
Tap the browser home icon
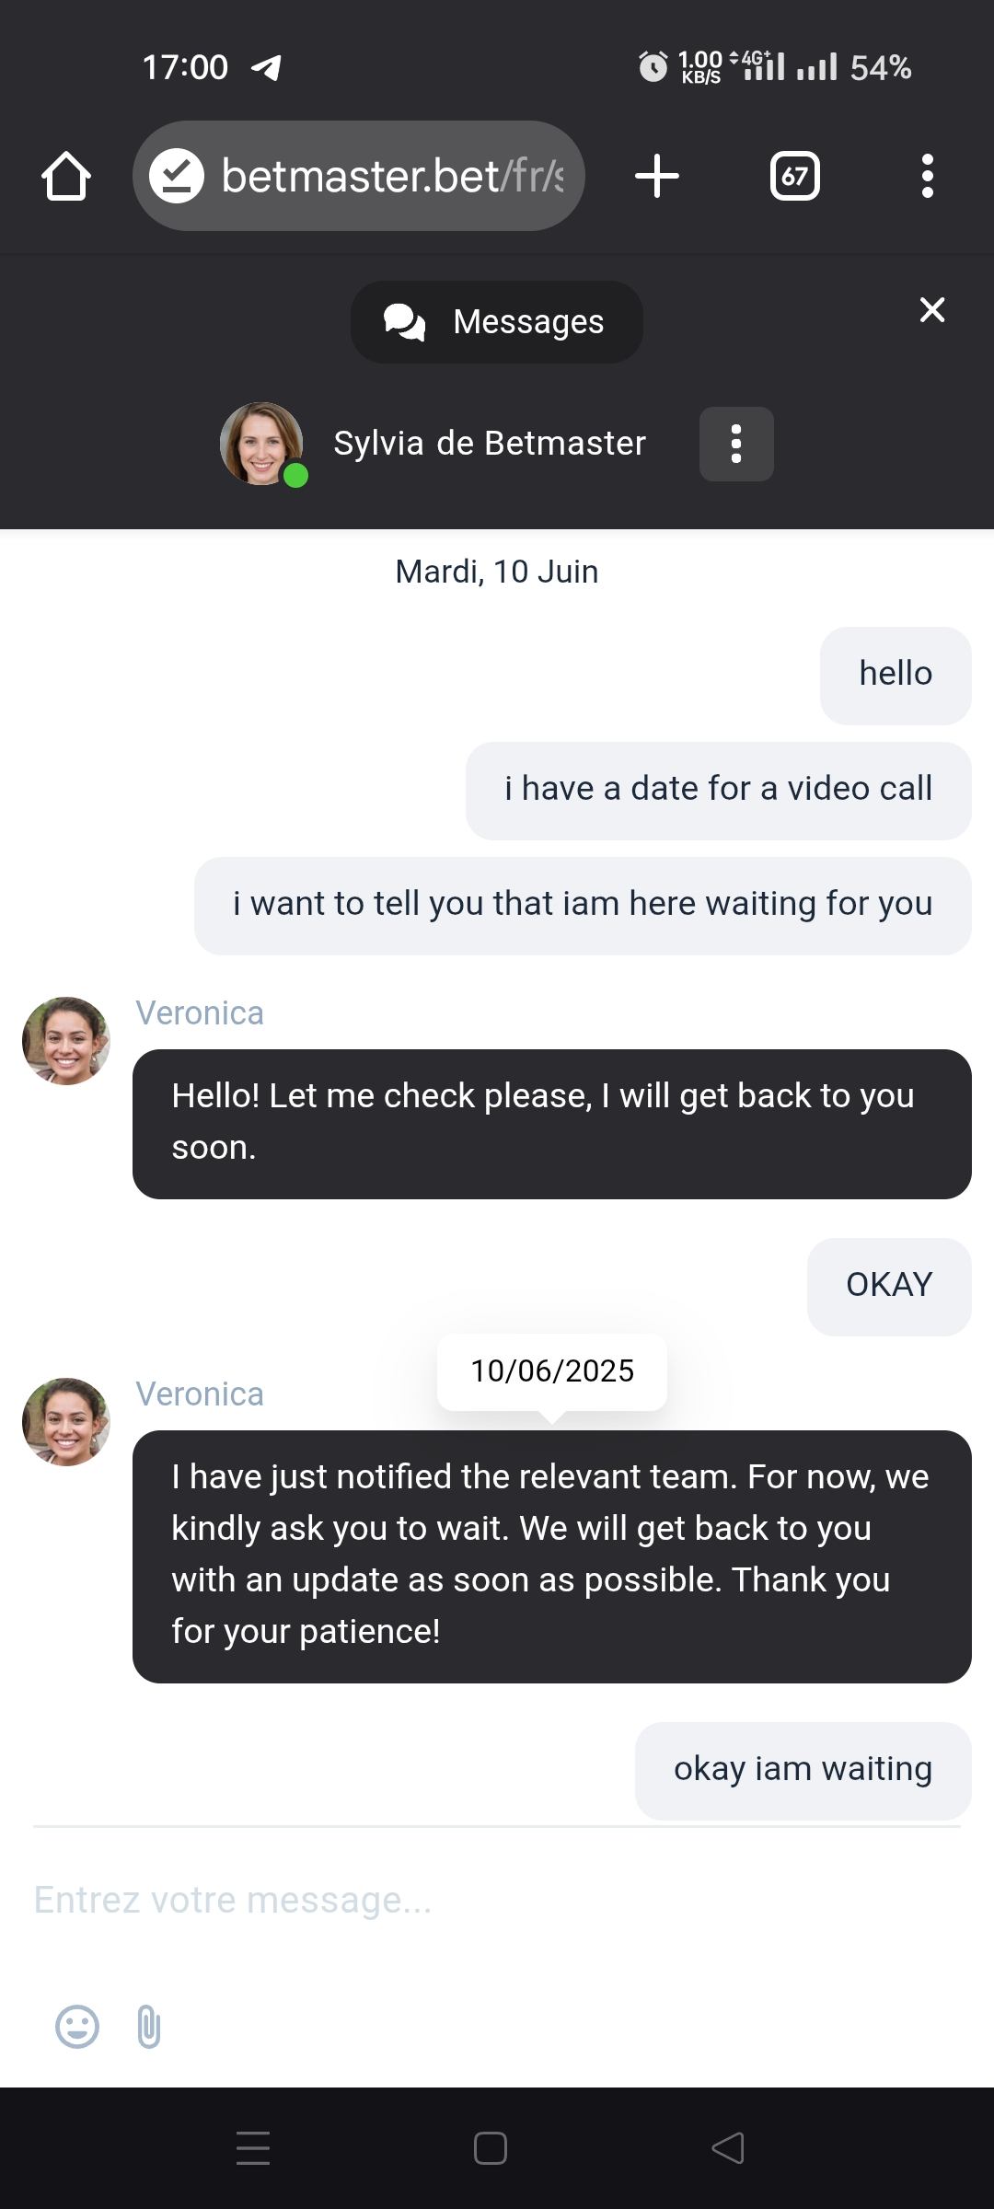point(66,176)
